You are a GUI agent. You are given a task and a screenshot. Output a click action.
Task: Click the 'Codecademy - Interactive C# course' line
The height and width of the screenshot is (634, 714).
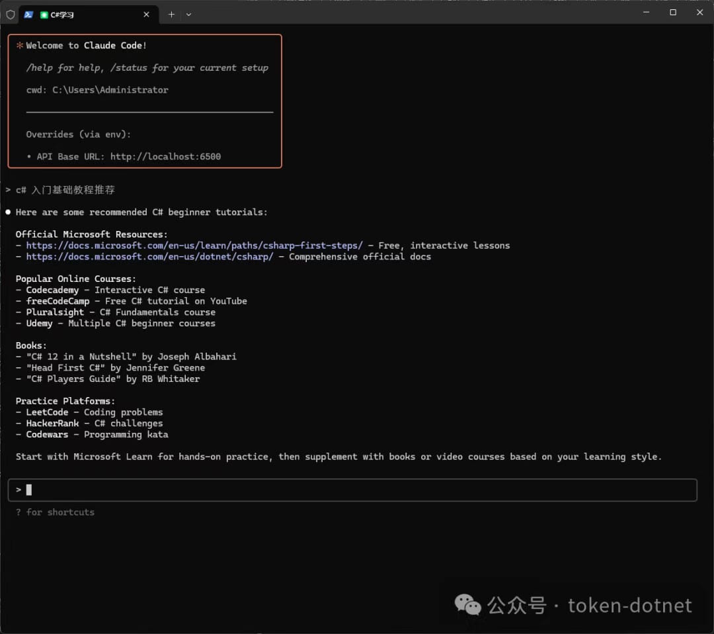(110, 290)
